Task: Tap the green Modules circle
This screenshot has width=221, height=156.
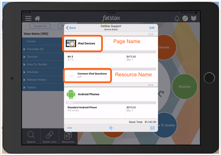Action: (x=184, y=87)
